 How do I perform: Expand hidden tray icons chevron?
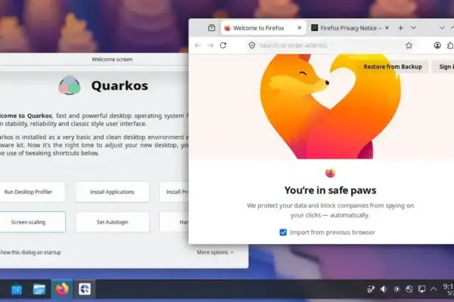(434, 289)
